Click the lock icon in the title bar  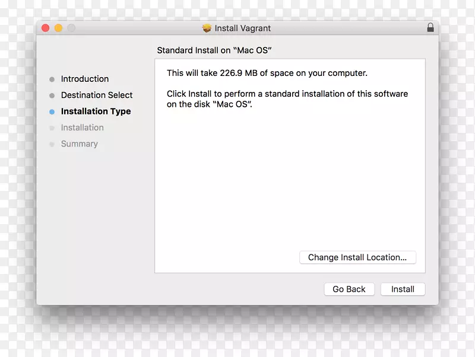pos(430,27)
